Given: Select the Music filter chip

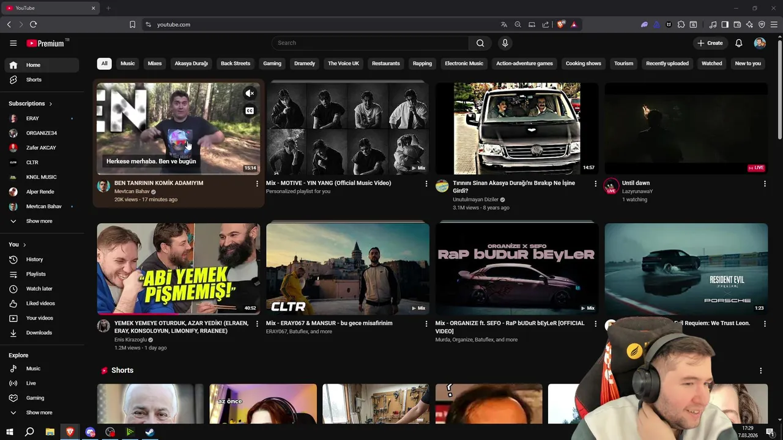Looking at the screenshot, I should pyautogui.click(x=127, y=64).
